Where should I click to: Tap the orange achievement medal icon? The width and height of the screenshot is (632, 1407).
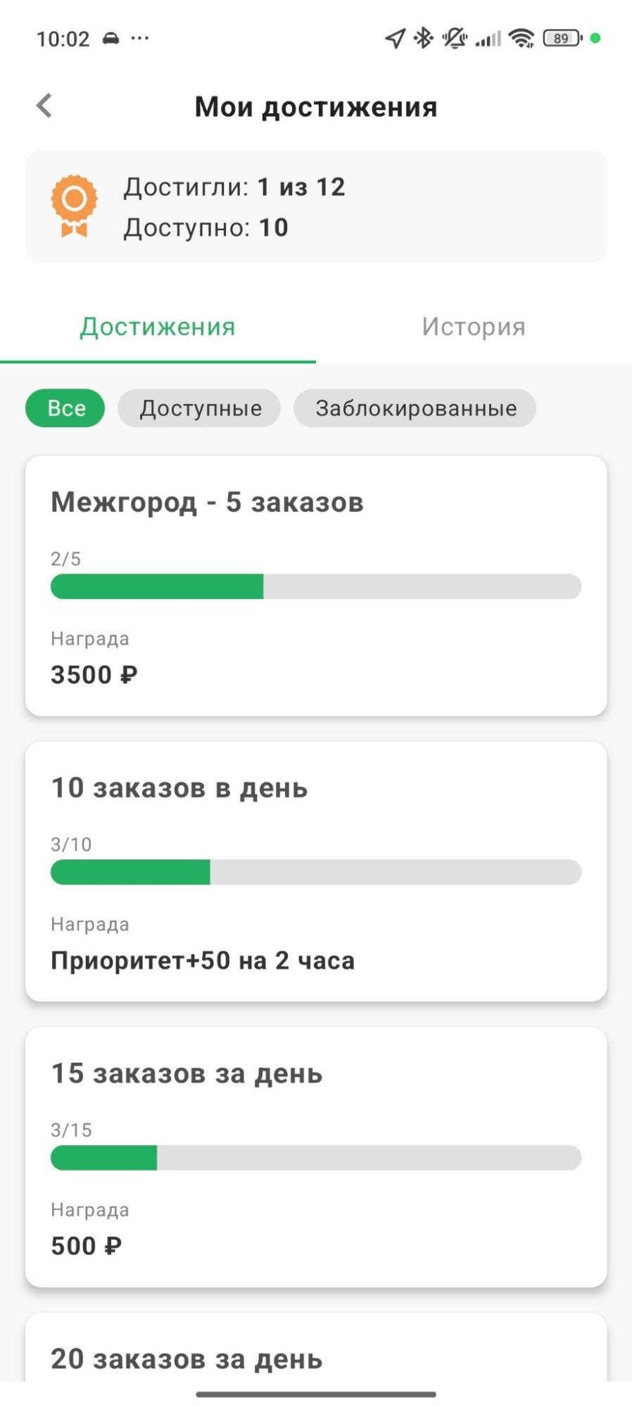pos(74,206)
